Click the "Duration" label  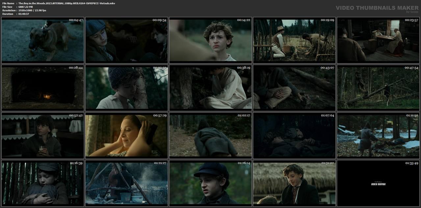[x=8, y=14]
